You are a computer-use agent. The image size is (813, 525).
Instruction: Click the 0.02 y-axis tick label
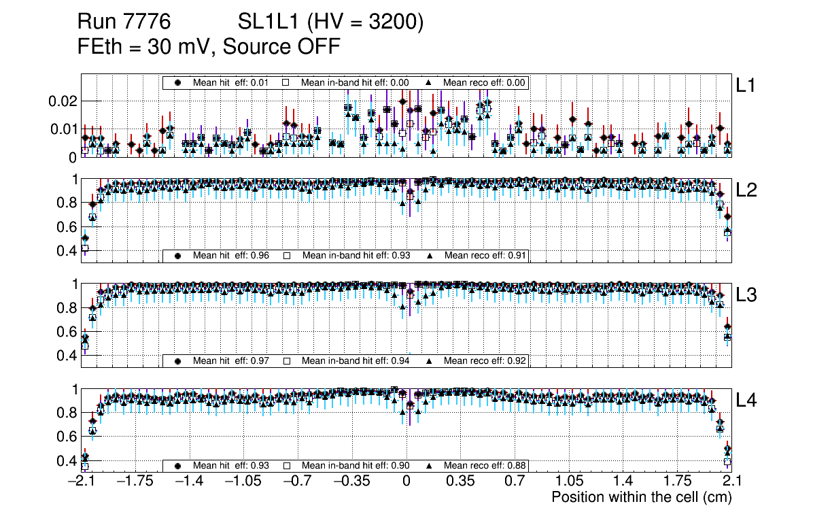point(64,101)
